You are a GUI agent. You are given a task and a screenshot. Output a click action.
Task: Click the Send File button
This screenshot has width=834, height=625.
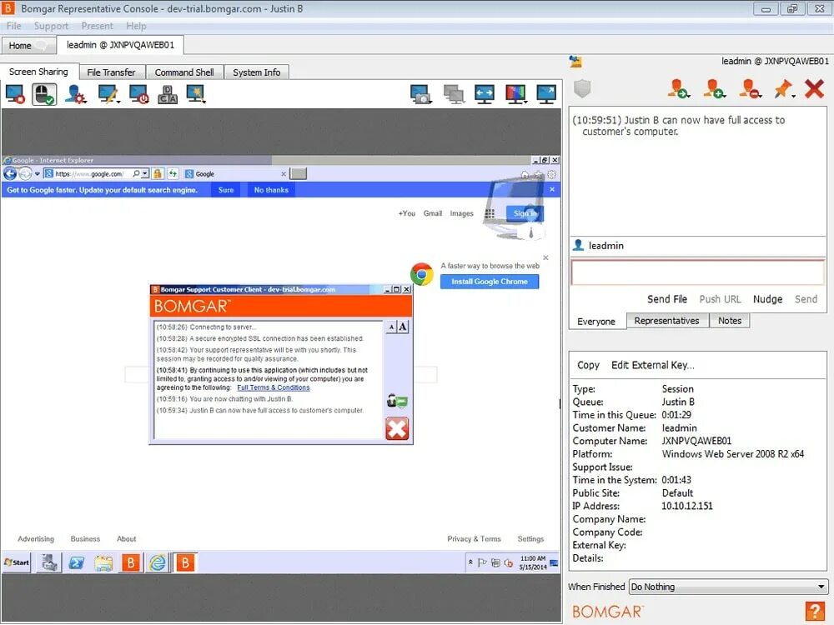coord(667,299)
